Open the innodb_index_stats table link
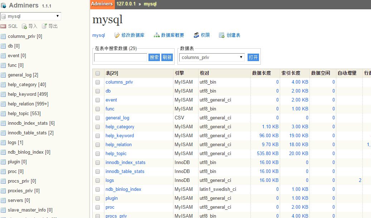The width and height of the screenshot is (371, 218). coord(126,163)
